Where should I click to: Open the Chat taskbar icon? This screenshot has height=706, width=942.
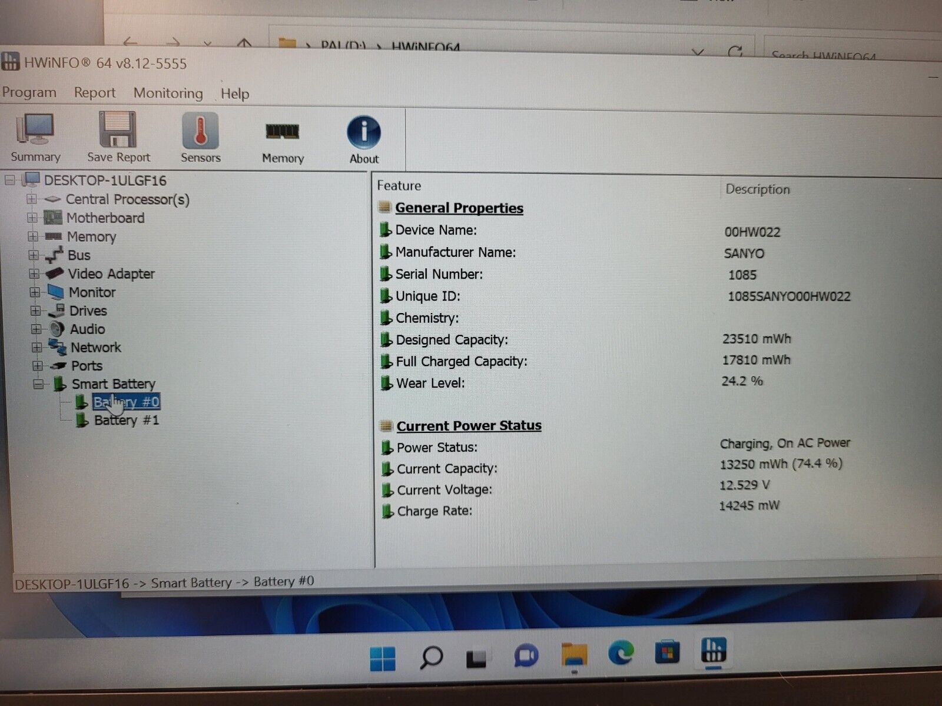pos(526,655)
